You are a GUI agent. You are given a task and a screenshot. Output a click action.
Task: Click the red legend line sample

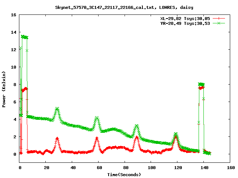pos(219,19)
